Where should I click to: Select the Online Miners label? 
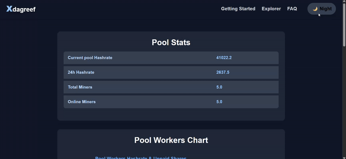pyautogui.click(x=81, y=102)
